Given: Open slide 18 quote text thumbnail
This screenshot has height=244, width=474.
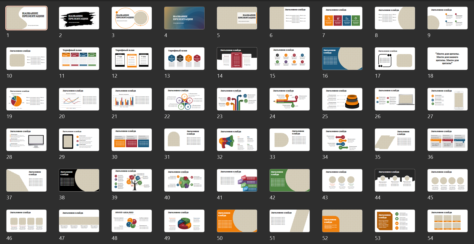Looking at the screenshot, I should (x=447, y=59).
